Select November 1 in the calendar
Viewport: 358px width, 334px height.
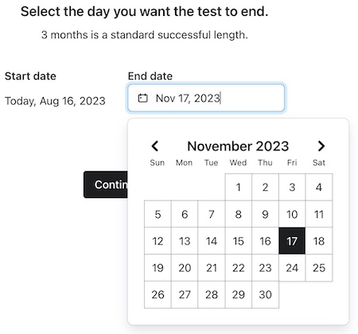click(239, 188)
